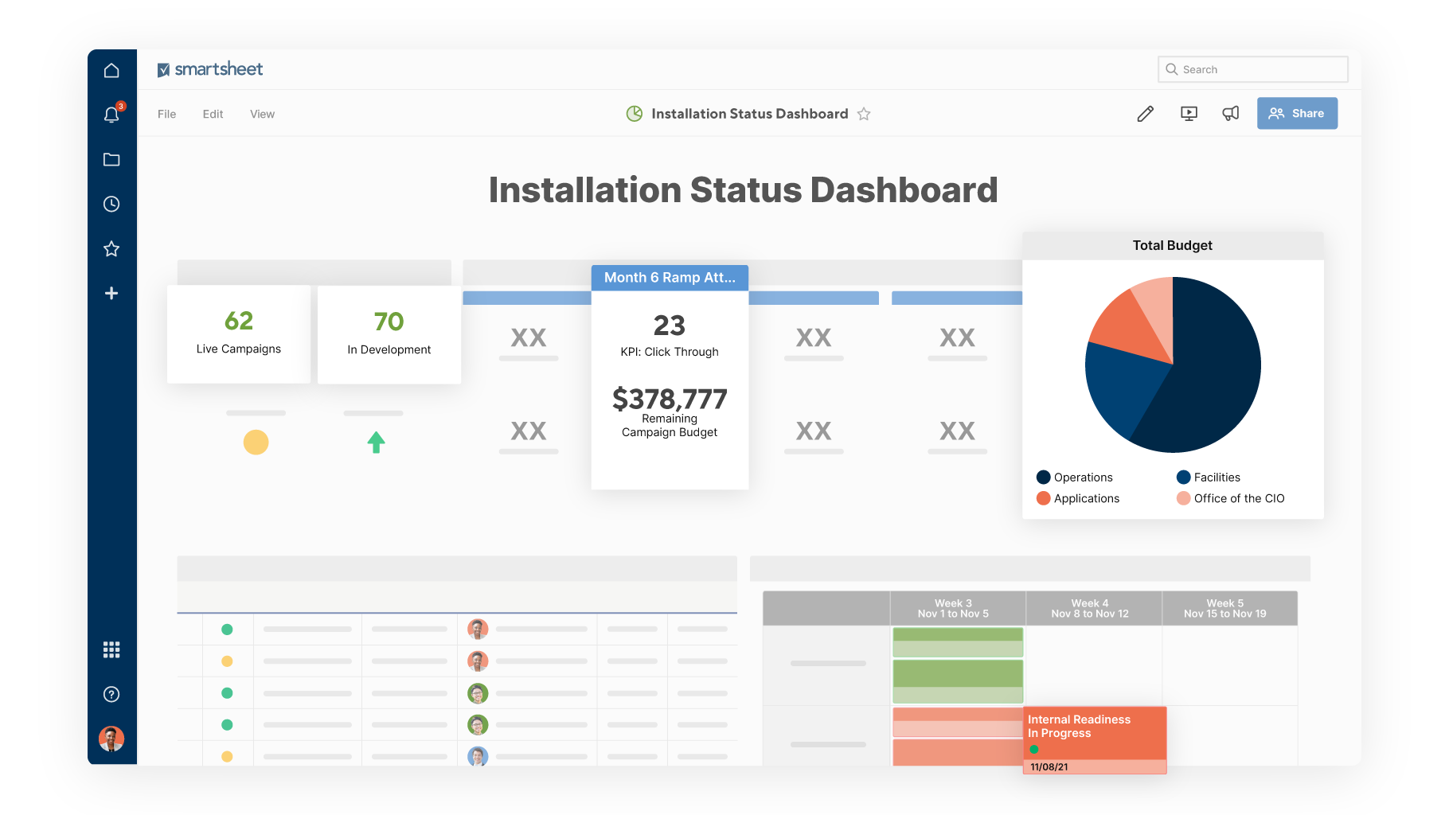The image size is (1449, 815).
Task: Click the megaphone announcements icon
Action: click(1231, 114)
